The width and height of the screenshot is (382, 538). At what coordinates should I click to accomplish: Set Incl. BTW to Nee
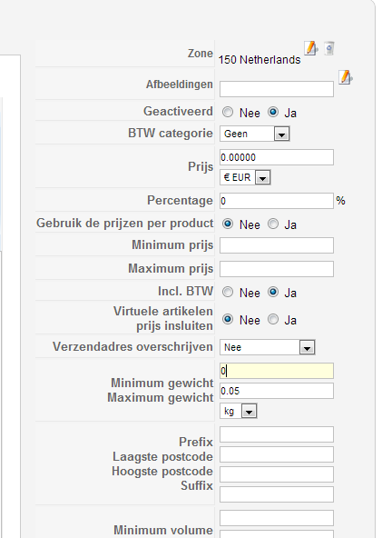pos(228,292)
